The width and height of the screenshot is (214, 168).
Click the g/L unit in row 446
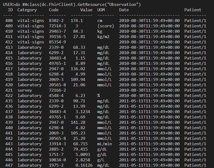[101, 160]
